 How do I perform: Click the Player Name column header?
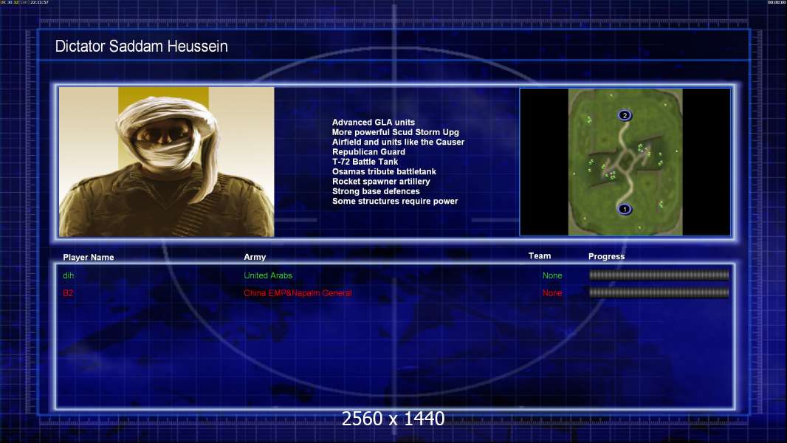89,258
